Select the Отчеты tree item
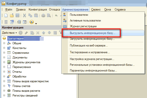 (x=17, y=72)
